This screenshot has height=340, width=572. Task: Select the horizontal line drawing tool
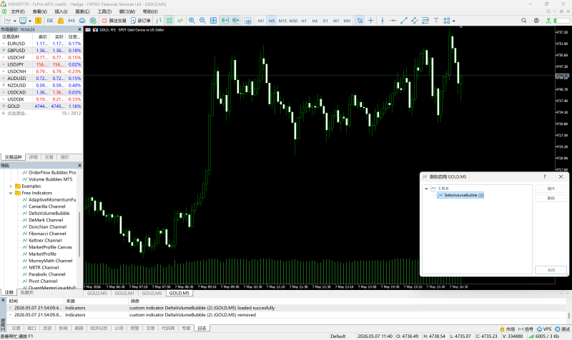393,21
